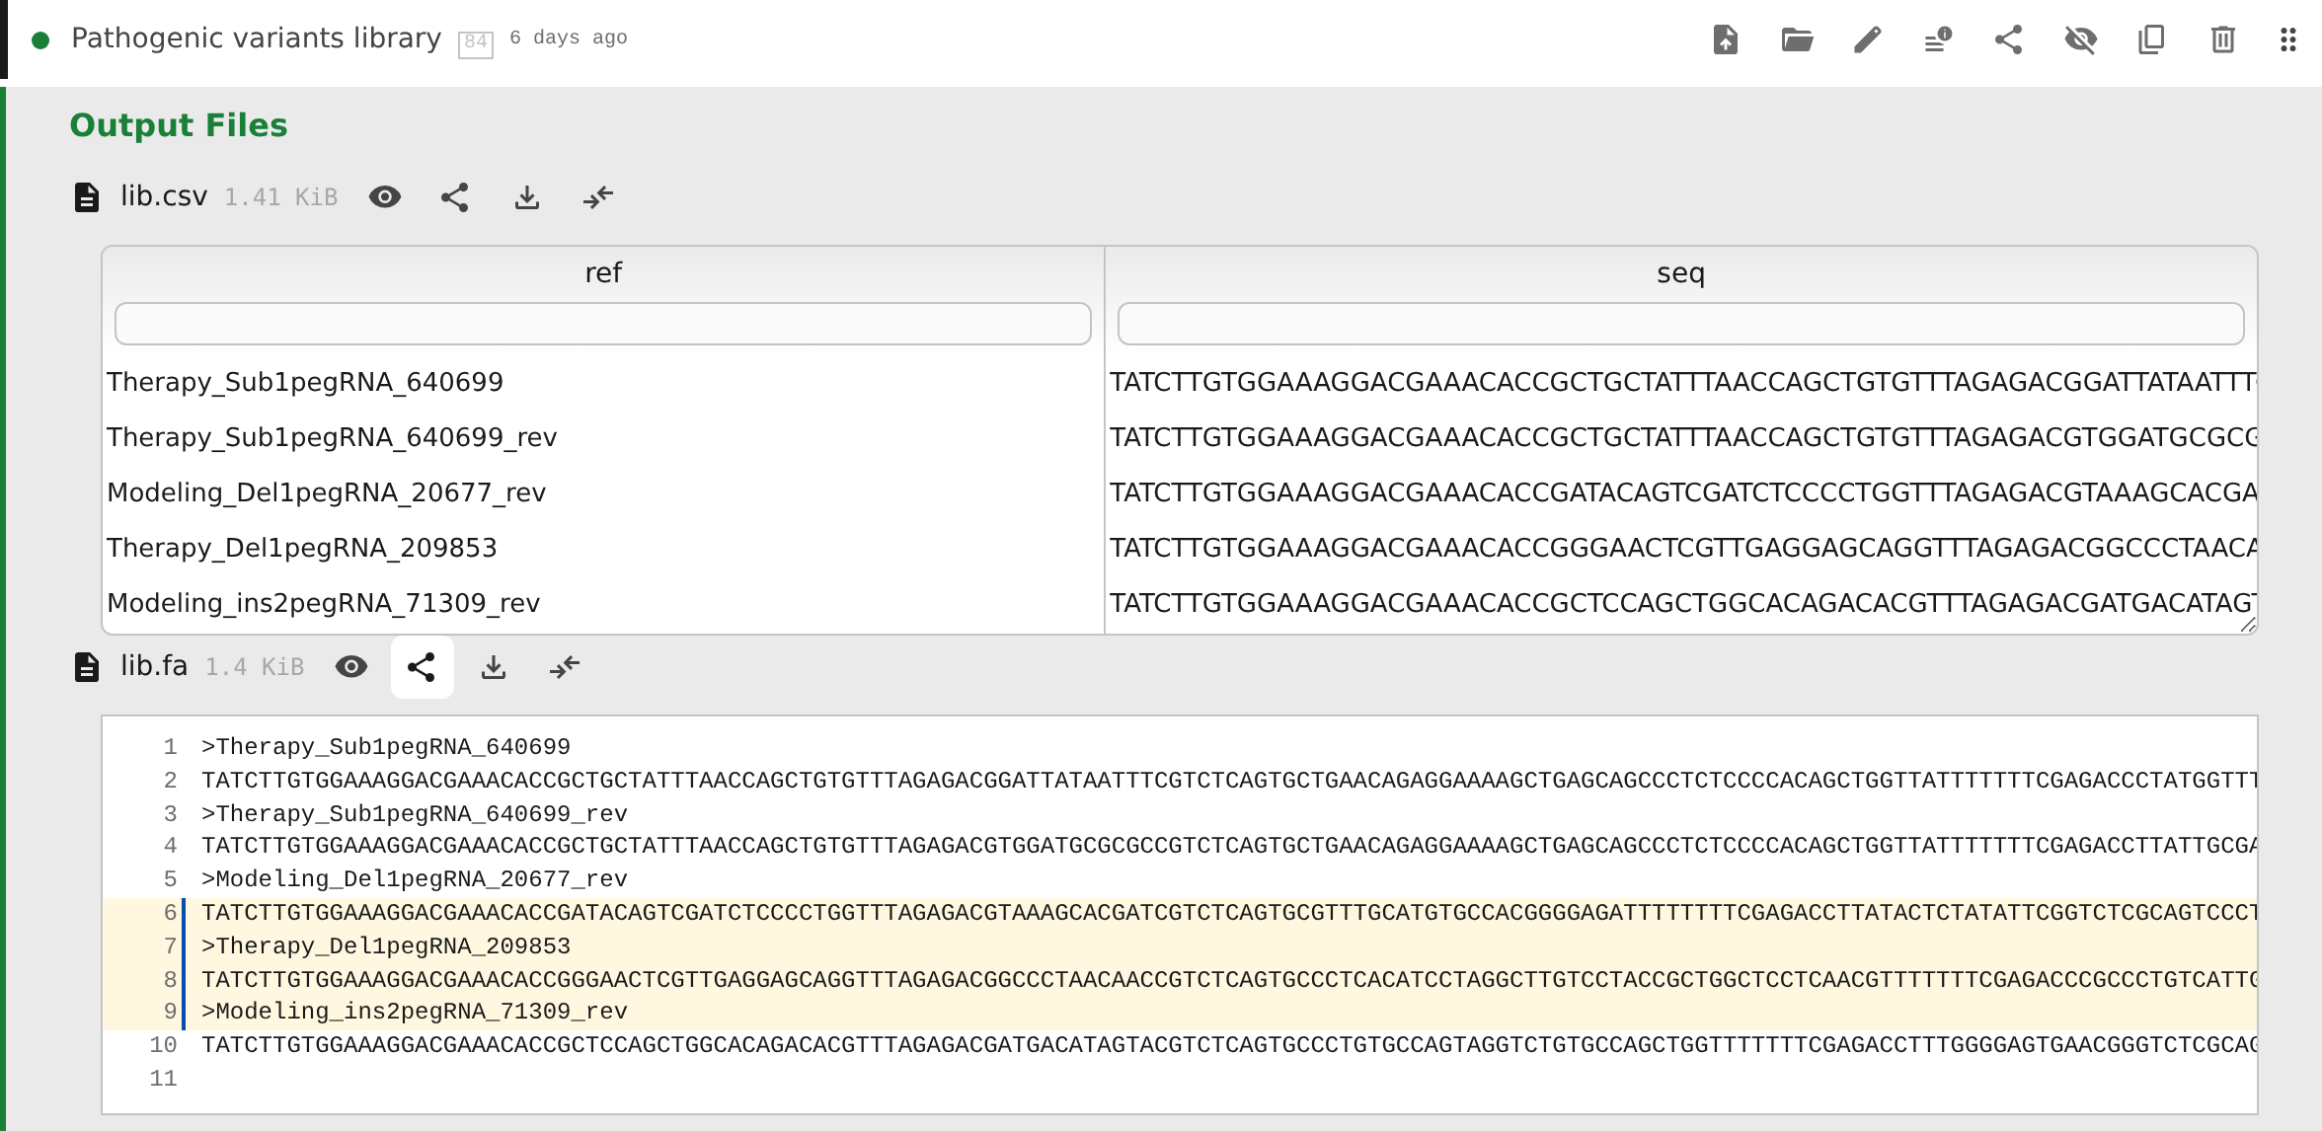
Task: Click the Pathogenic variants library title
Action: coord(256,38)
